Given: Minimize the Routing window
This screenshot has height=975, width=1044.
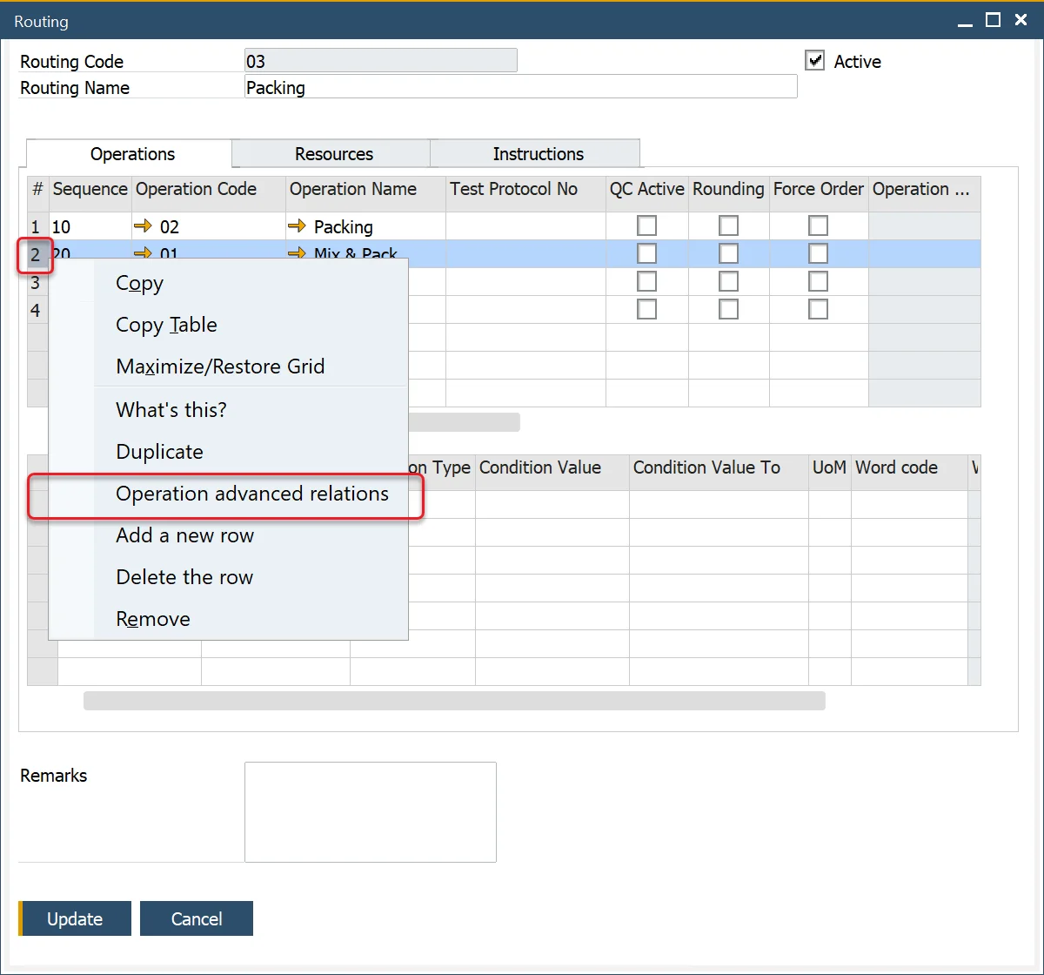Looking at the screenshot, I should [x=965, y=21].
